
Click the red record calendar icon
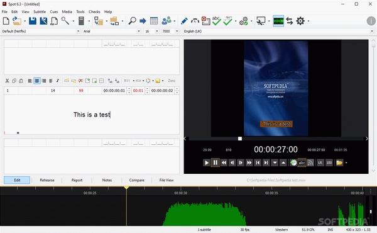tap(206, 21)
